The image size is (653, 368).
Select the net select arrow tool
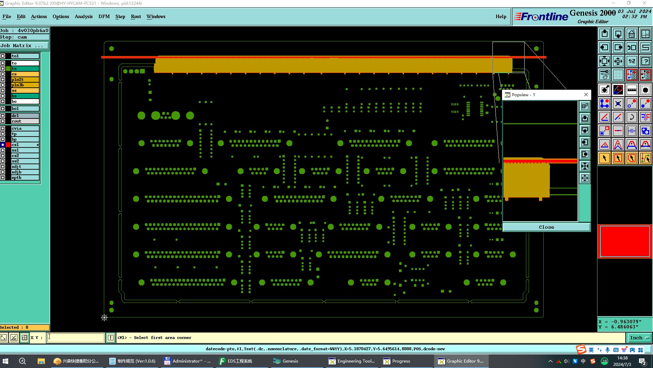coord(645,158)
